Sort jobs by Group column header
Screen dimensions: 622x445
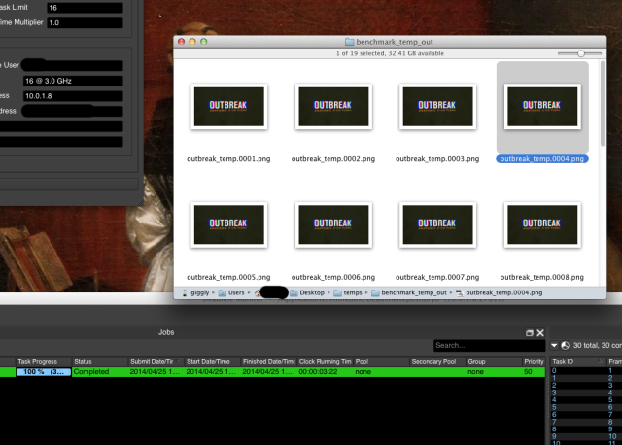point(495,362)
